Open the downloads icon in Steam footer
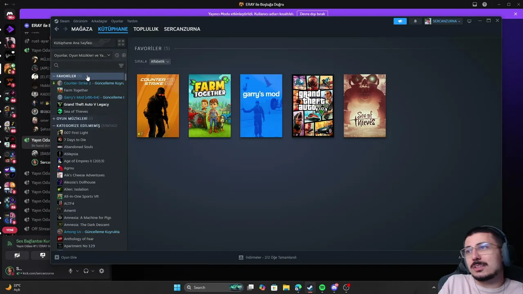The image size is (523, 294). 241,257
